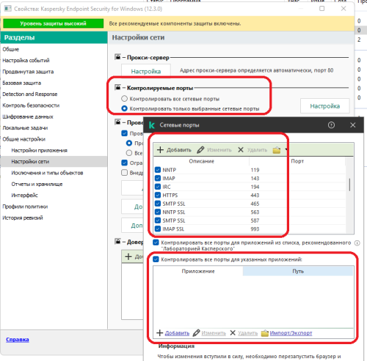Select Контролировать все сетевые порты radio button
367x361 pixels.
tap(124, 99)
